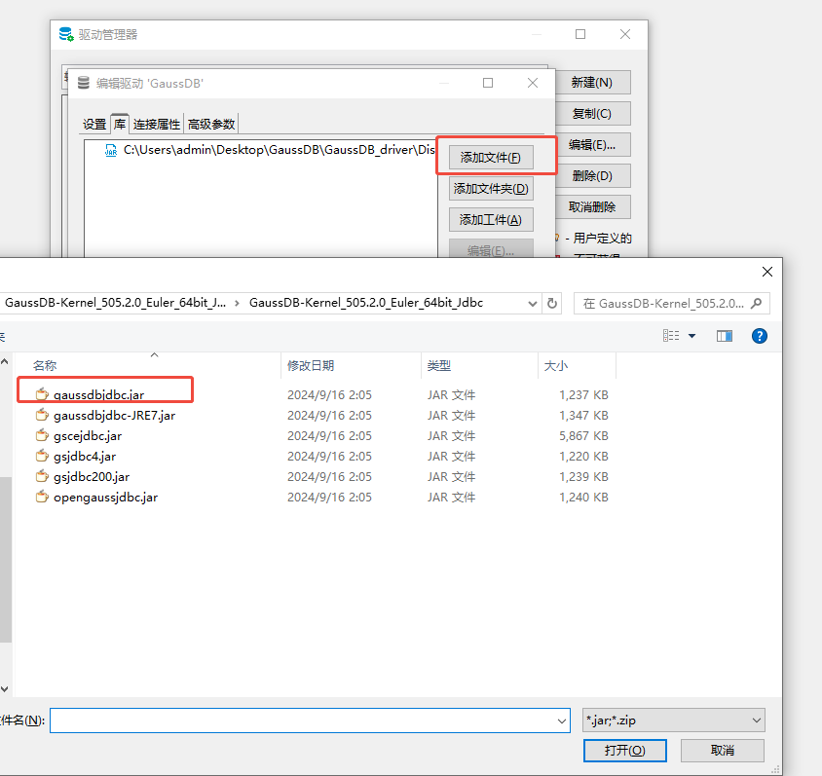822x776 pixels.
Task: Click the view layout icon
Action: [x=671, y=336]
